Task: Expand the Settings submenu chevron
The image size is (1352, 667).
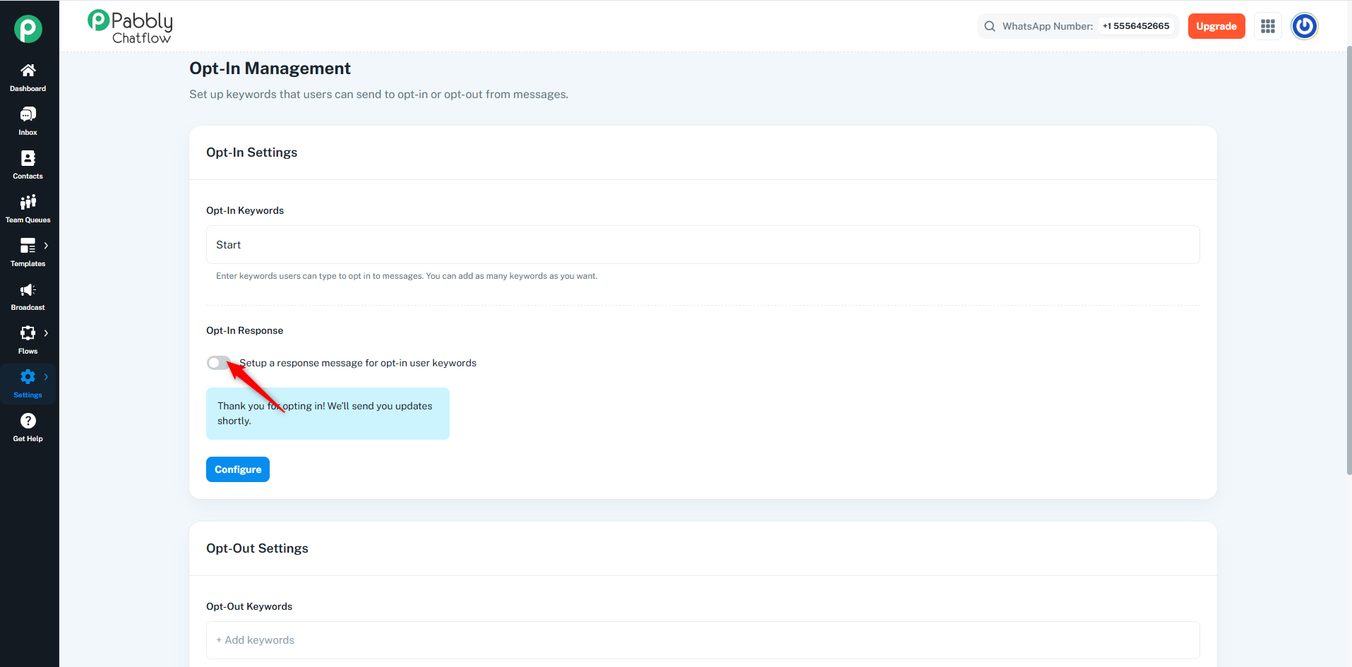Action: pos(46,377)
